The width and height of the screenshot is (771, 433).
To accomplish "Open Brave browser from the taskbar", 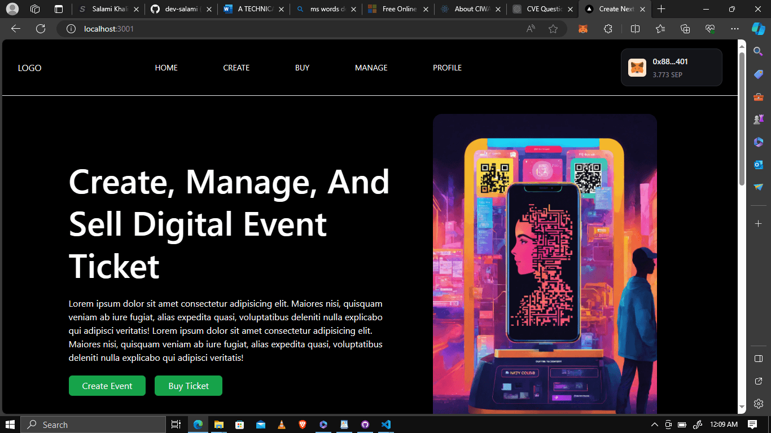I will 302,424.
